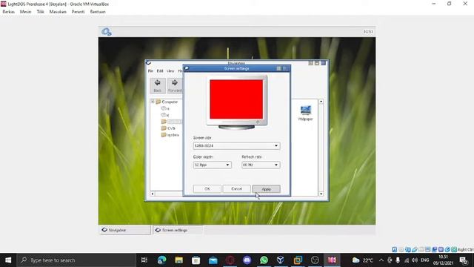Open WhatsApp from taskbar

click(x=264, y=260)
